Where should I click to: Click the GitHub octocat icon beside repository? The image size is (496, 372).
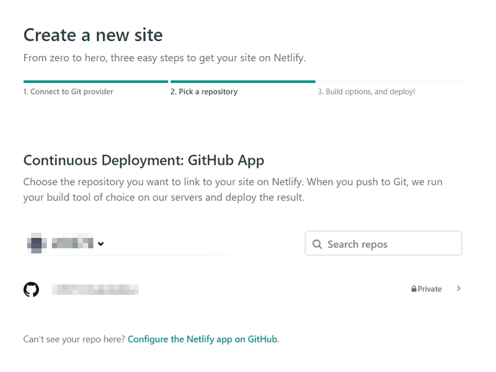pyautogui.click(x=32, y=289)
